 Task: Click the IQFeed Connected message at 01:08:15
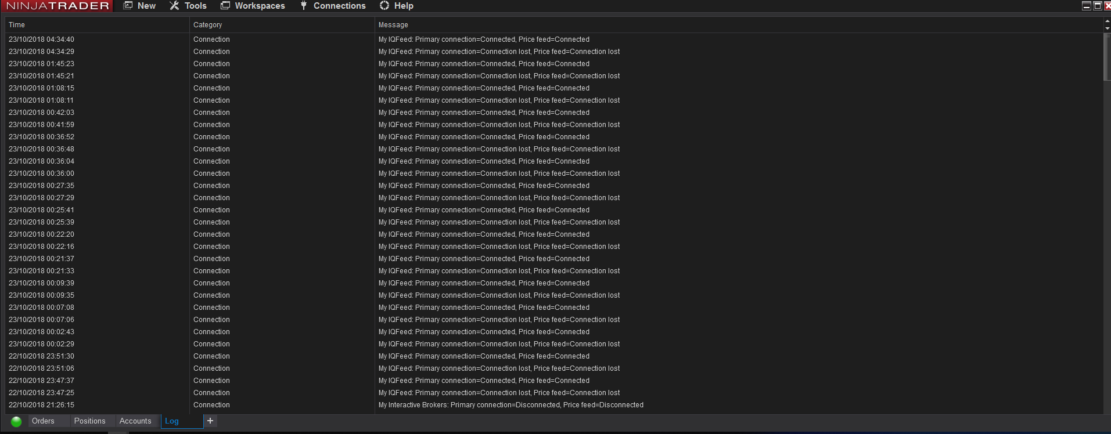click(484, 88)
